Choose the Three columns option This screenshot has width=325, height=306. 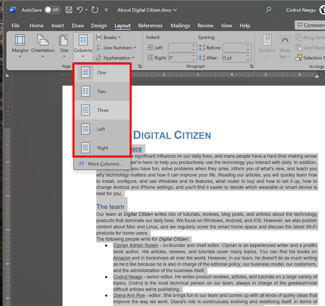tap(102, 110)
